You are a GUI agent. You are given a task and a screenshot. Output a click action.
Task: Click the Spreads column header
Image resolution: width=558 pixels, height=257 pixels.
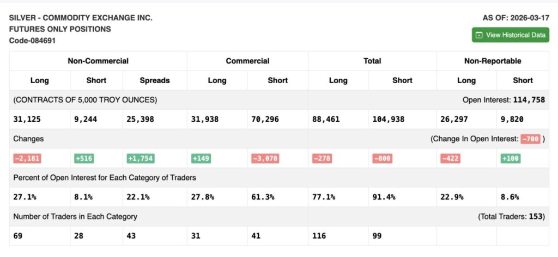tap(155, 80)
